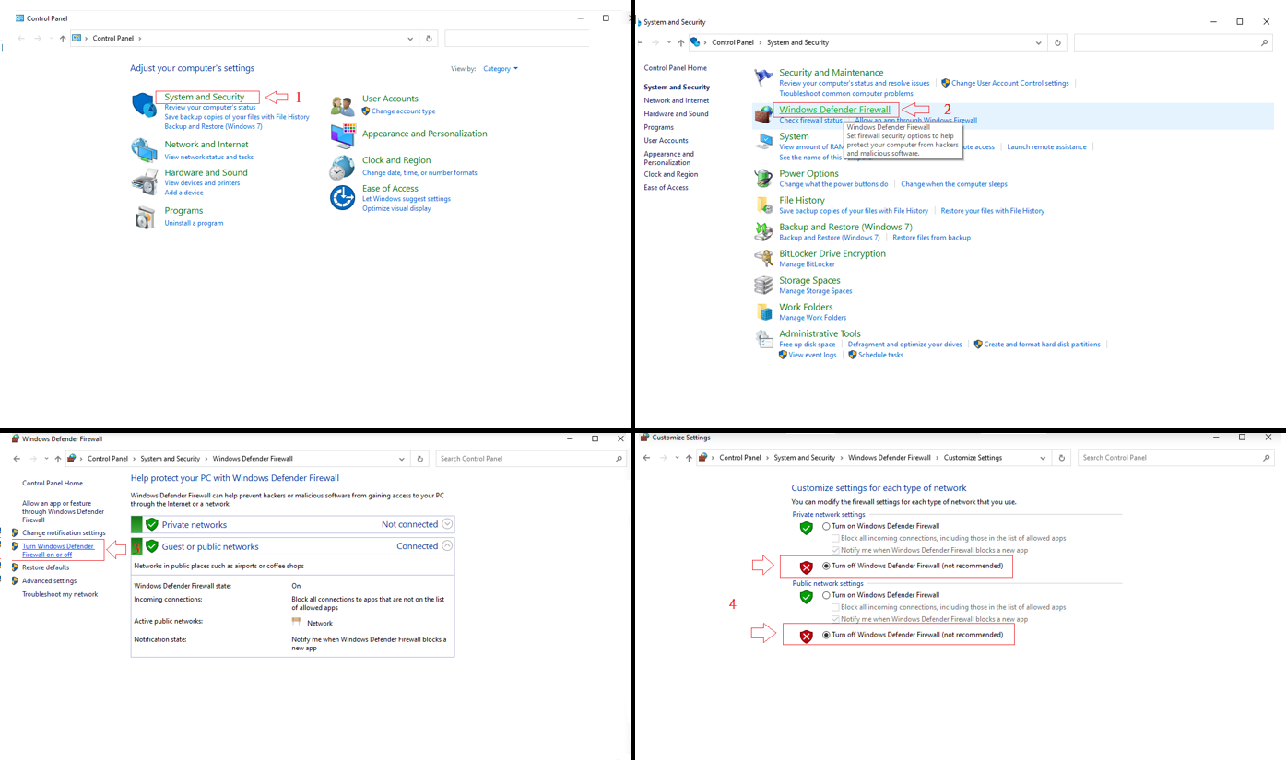The height and width of the screenshot is (760, 1286).
Task: Click the BitLocker Drive Encryption icon
Action: click(x=763, y=258)
